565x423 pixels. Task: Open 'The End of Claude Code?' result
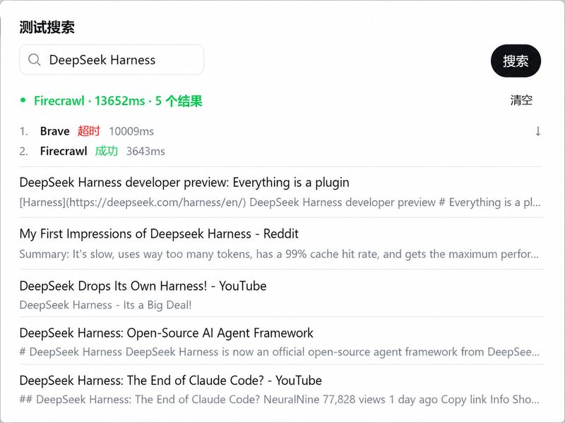(170, 381)
